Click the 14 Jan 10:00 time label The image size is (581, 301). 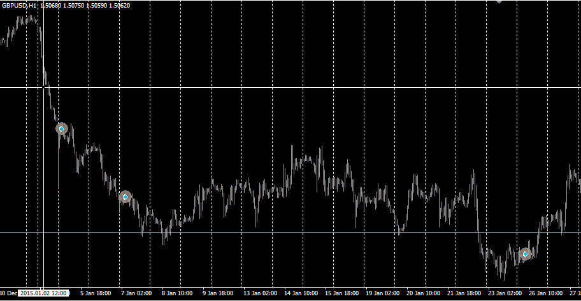tap(301, 293)
